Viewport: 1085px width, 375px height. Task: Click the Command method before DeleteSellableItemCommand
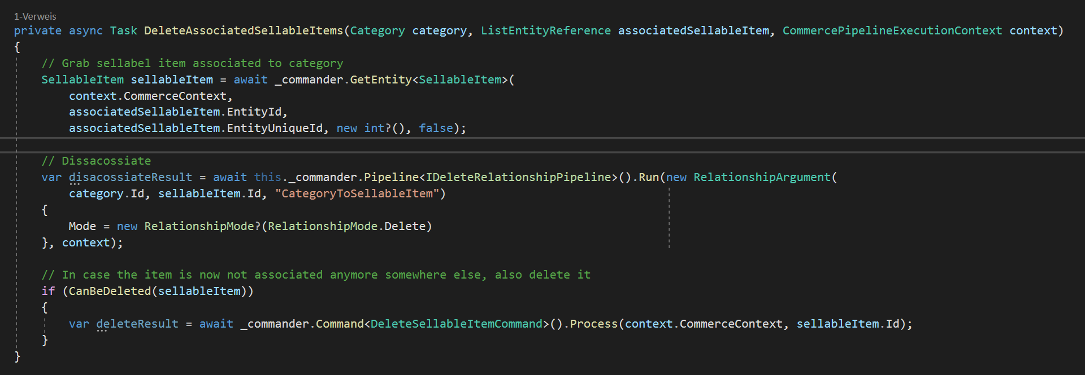coord(340,324)
